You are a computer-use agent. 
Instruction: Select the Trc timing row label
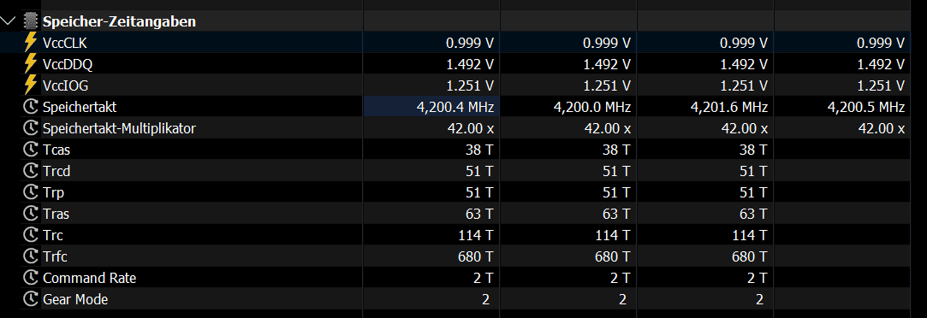tap(52, 235)
